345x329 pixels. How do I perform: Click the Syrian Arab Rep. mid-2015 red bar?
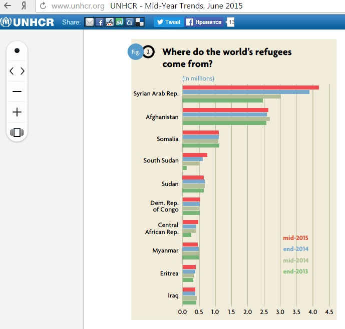pyautogui.click(x=250, y=87)
